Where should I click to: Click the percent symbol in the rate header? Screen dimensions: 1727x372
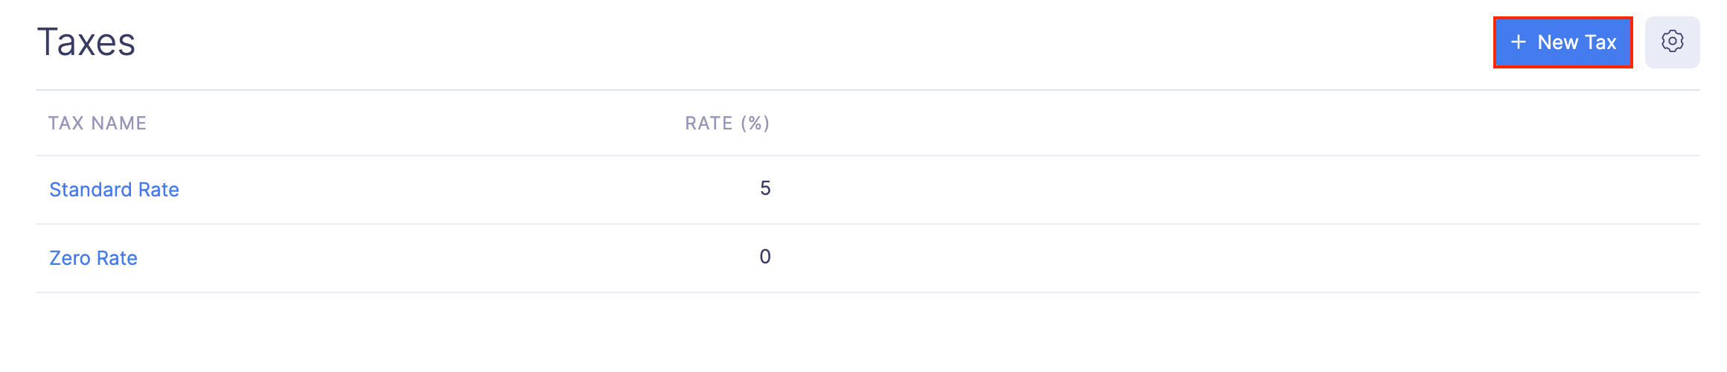(x=755, y=123)
